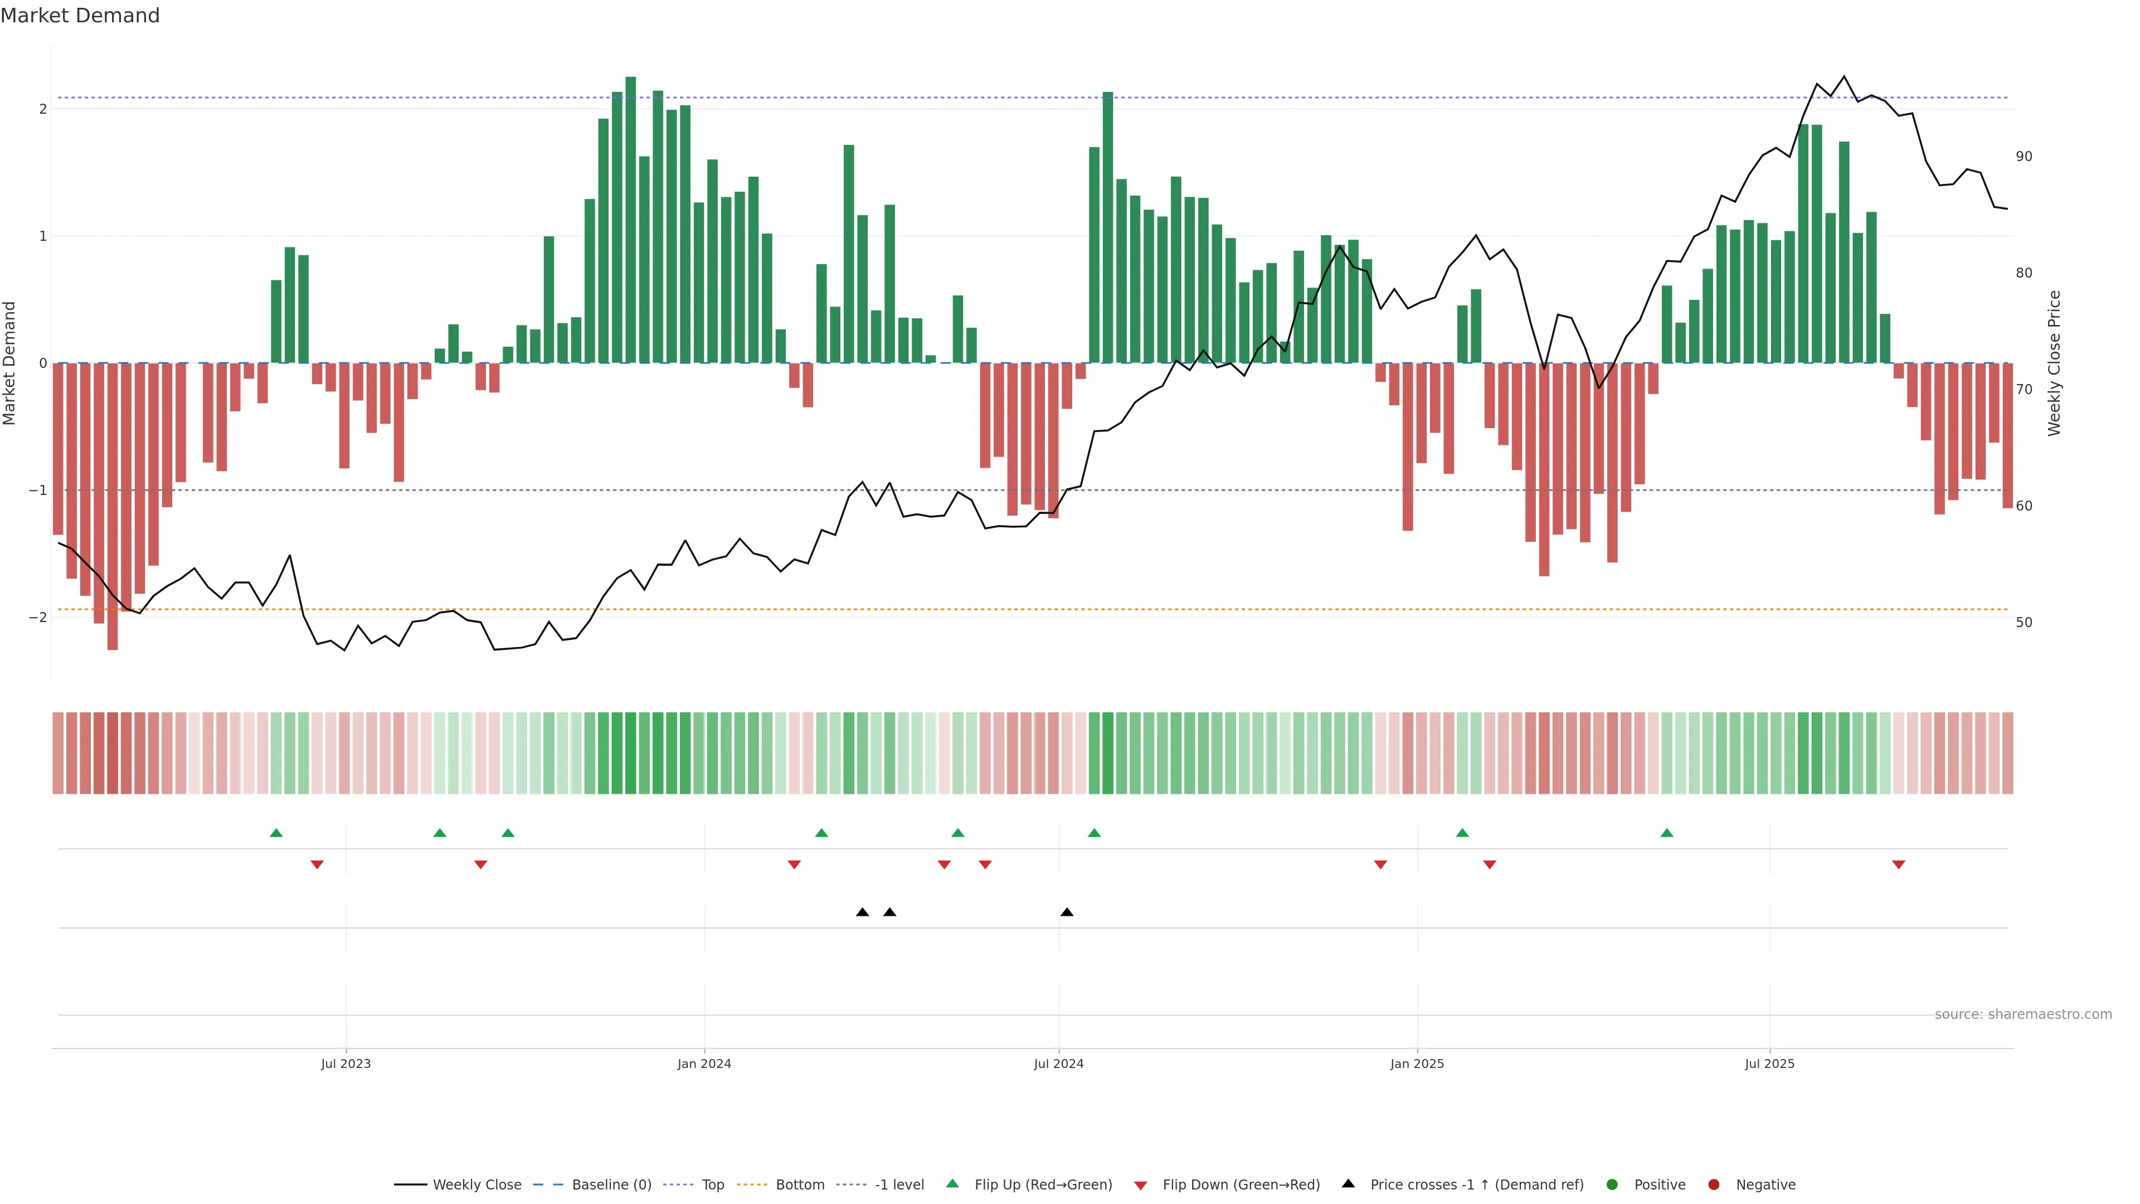Click the Jan 2025 x-axis label
Viewport: 2140px width, 1204px height.
pos(1417,1064)
